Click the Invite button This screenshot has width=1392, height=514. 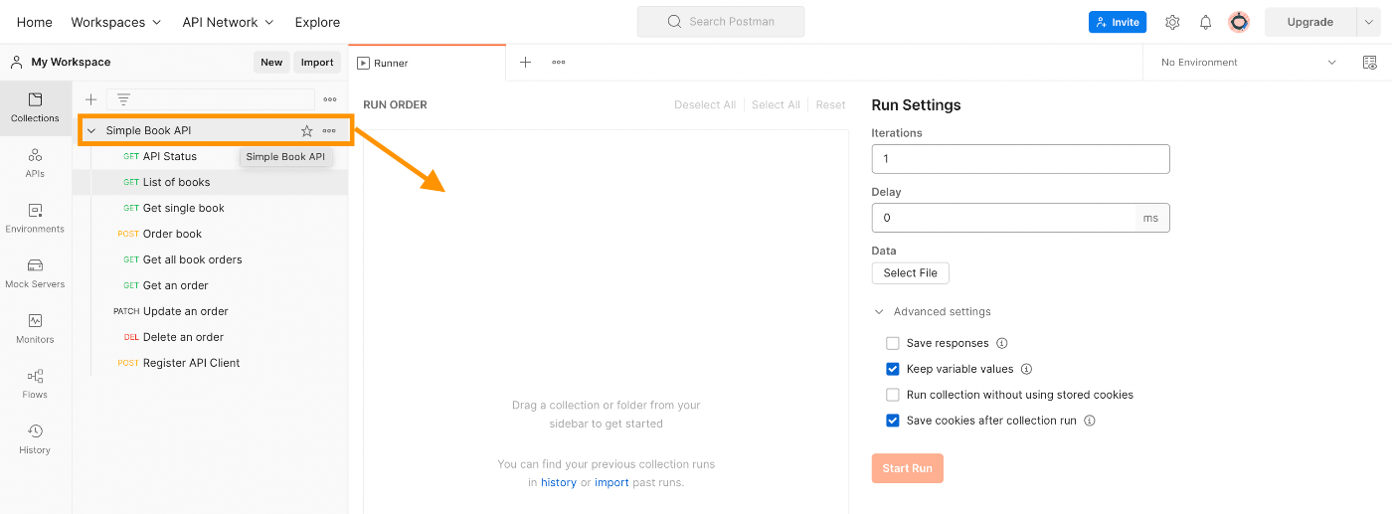(x=1118, y=22)
